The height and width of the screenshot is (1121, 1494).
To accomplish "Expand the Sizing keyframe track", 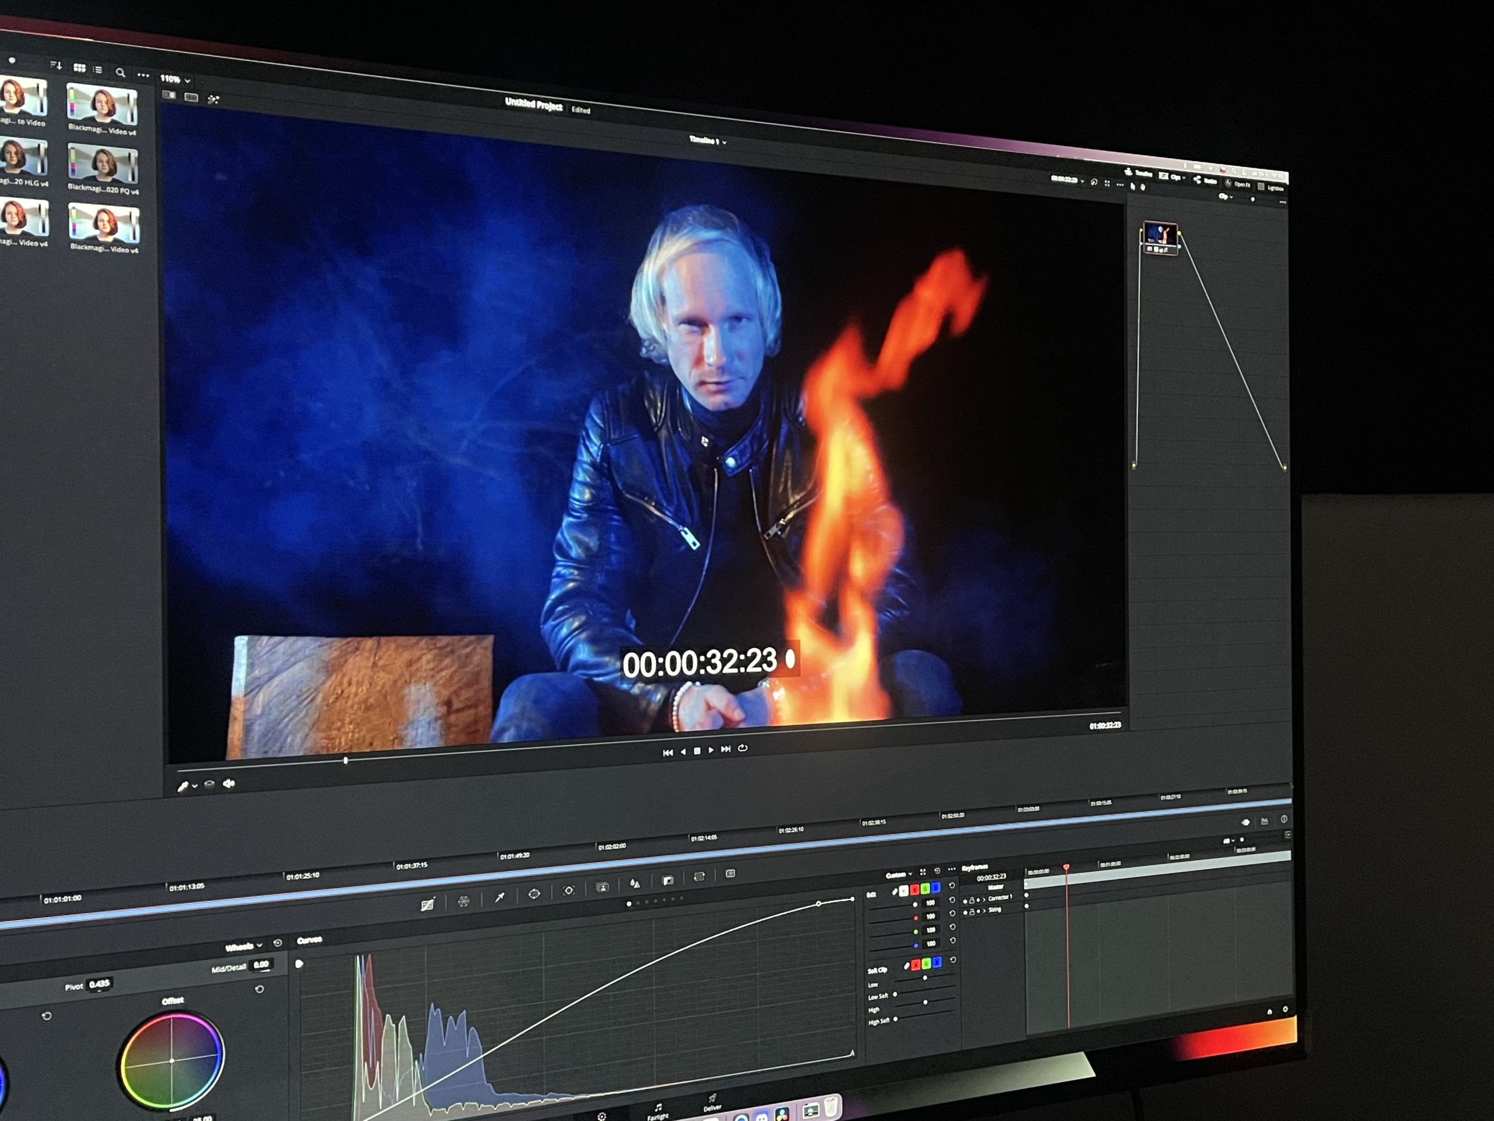I will coord(984,911).
